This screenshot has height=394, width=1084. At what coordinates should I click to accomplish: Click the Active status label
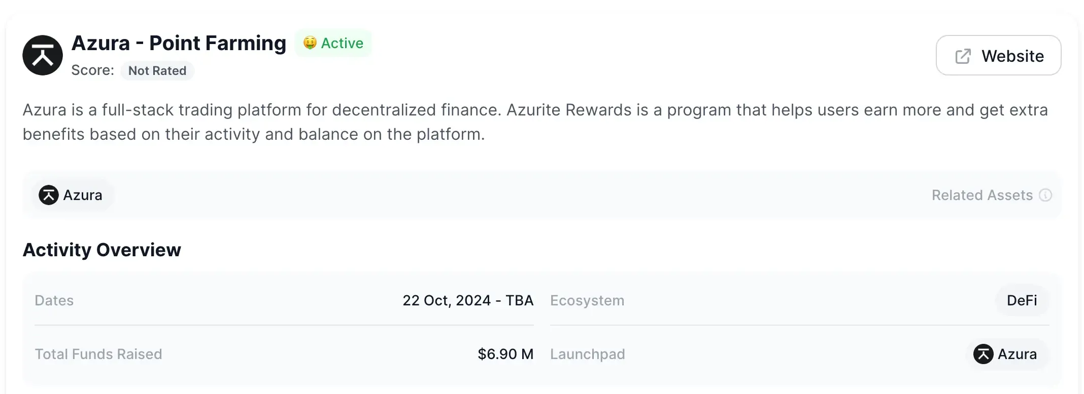pyautogui.click(x=342, y=44)
